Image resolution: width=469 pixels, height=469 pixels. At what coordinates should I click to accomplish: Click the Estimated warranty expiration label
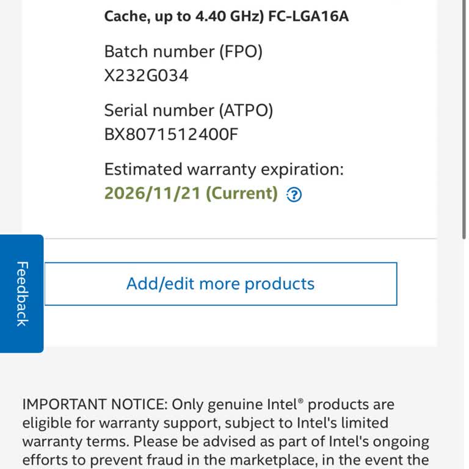click(x=224, y=169)
